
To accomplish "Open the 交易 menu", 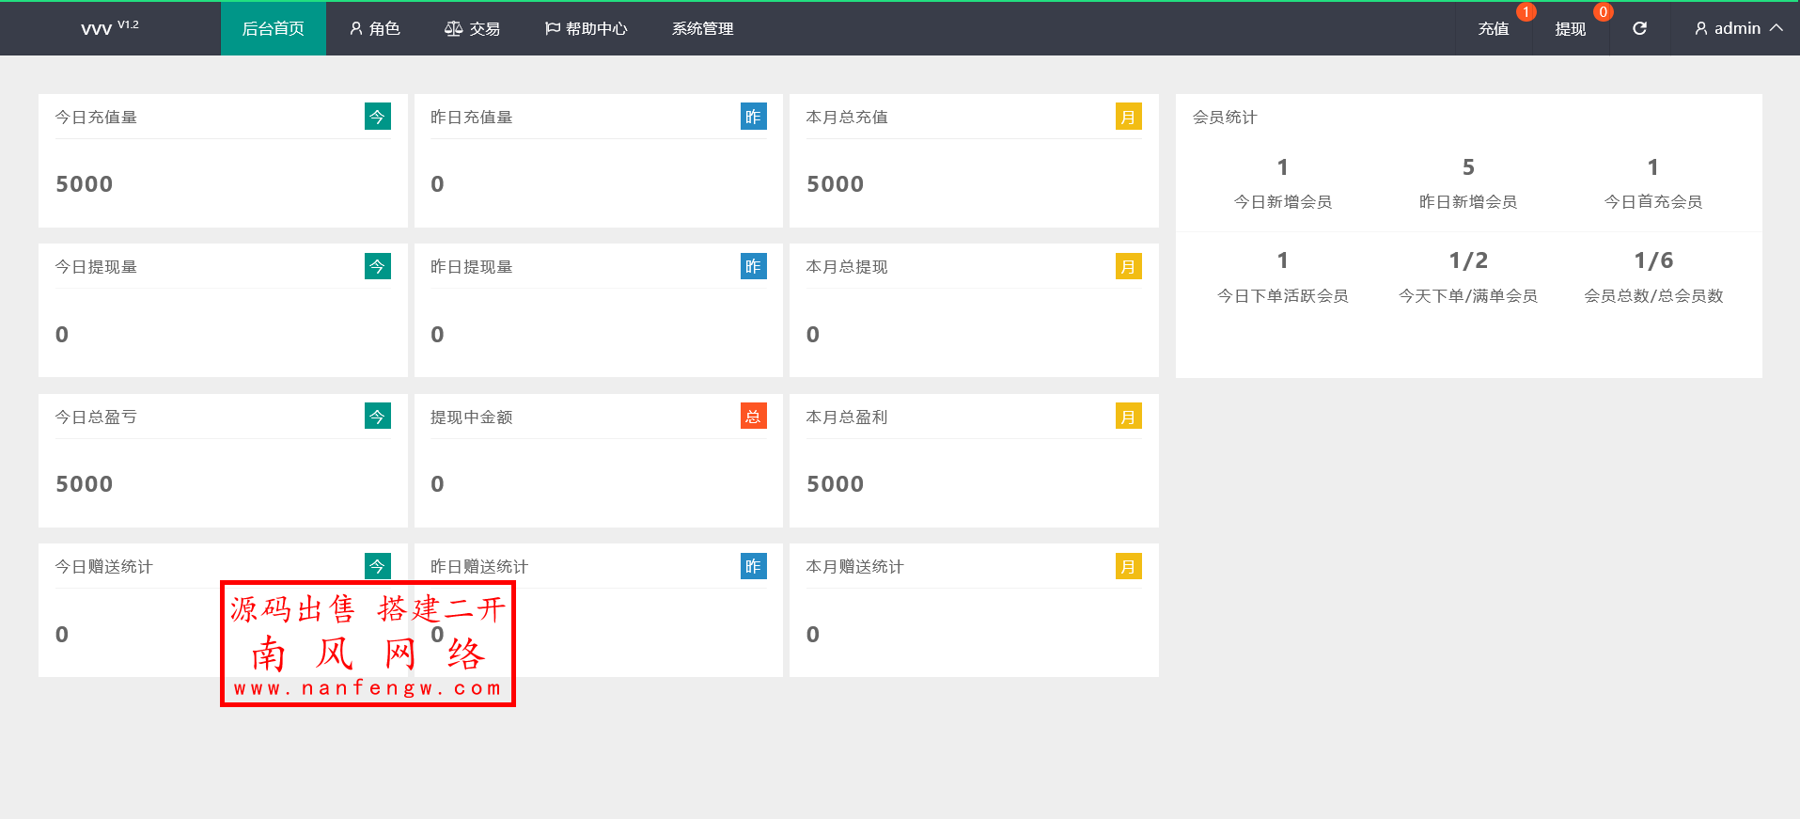I will click(472, 28).
